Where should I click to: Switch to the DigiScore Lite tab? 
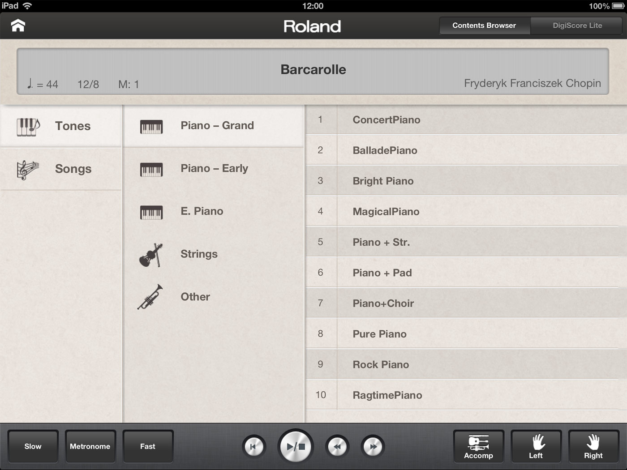pyautogui.click(x=577, y=26)
